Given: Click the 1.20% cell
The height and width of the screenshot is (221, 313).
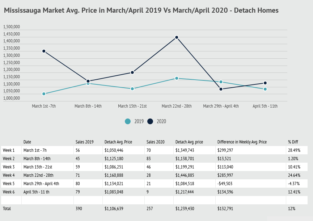Looking at the screenshot, I should [x=293, y=159].
